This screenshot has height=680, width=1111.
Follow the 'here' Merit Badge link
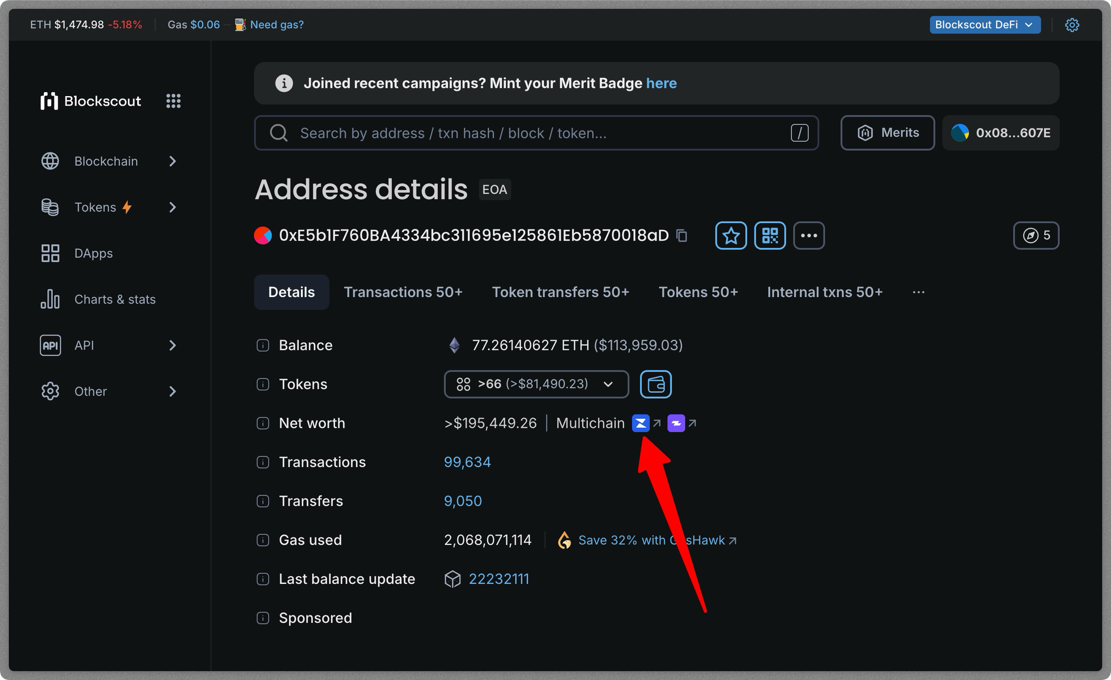[661, 83]
